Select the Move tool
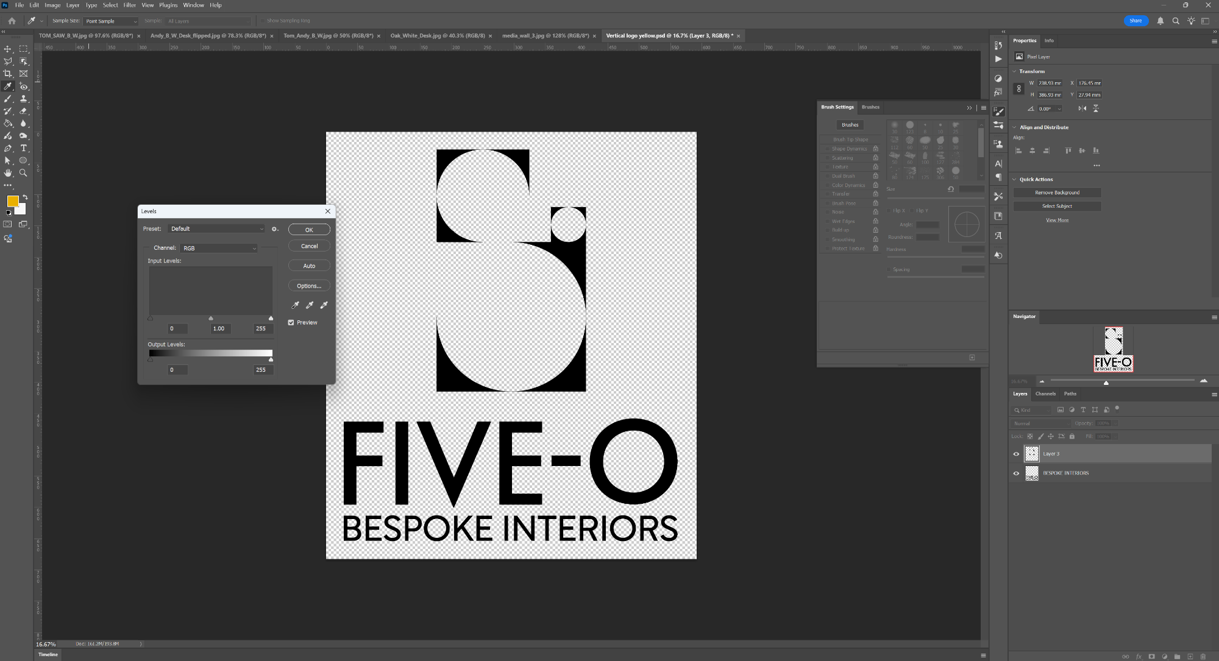This screenshot has width=1219, height=661. click(8, 49)
